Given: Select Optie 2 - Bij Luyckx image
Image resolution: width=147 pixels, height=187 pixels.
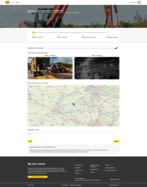Looking at the screenshot, I should (97, 68).
